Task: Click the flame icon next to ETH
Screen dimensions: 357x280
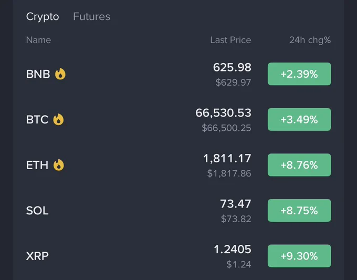Action: tap(59, 165)
